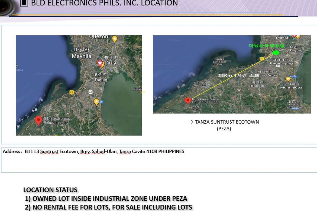This screenshot has height=211, width=317.
Task: Click the Taguig label on right map
Action: [x=296, y=50]
